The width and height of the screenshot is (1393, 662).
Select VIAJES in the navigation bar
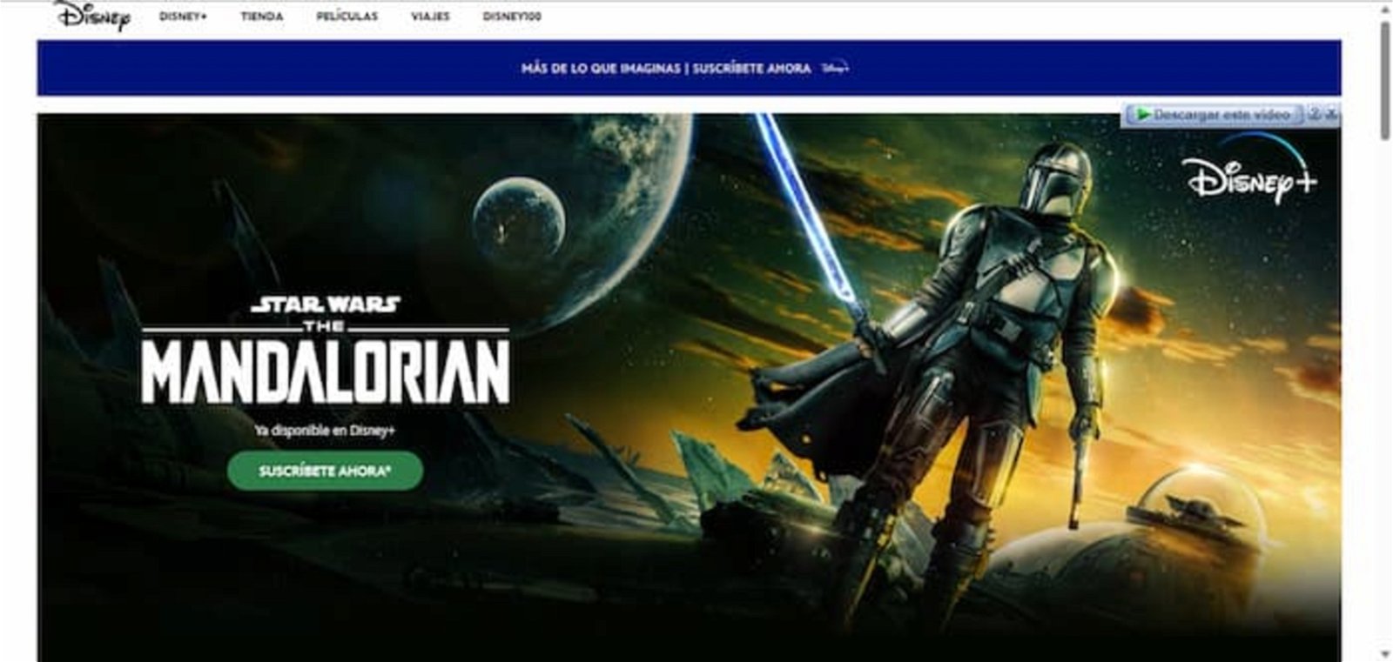(431, 17)
